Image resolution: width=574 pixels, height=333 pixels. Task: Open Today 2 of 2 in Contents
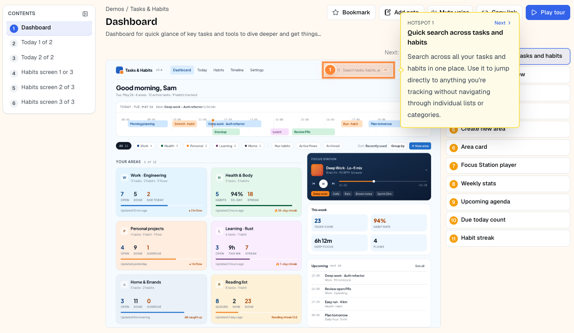click(x=49, y=58)
